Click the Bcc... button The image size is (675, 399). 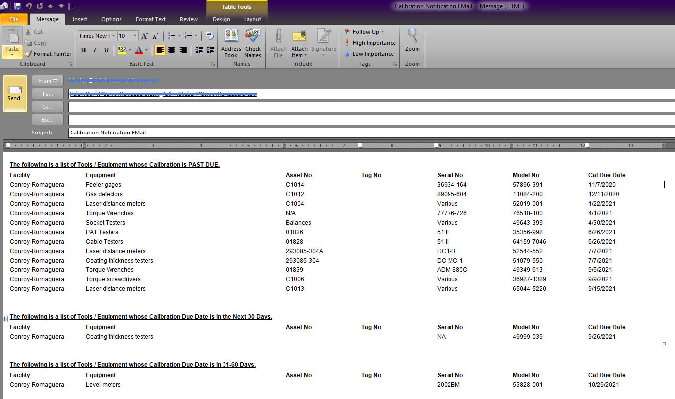(47, 120)
